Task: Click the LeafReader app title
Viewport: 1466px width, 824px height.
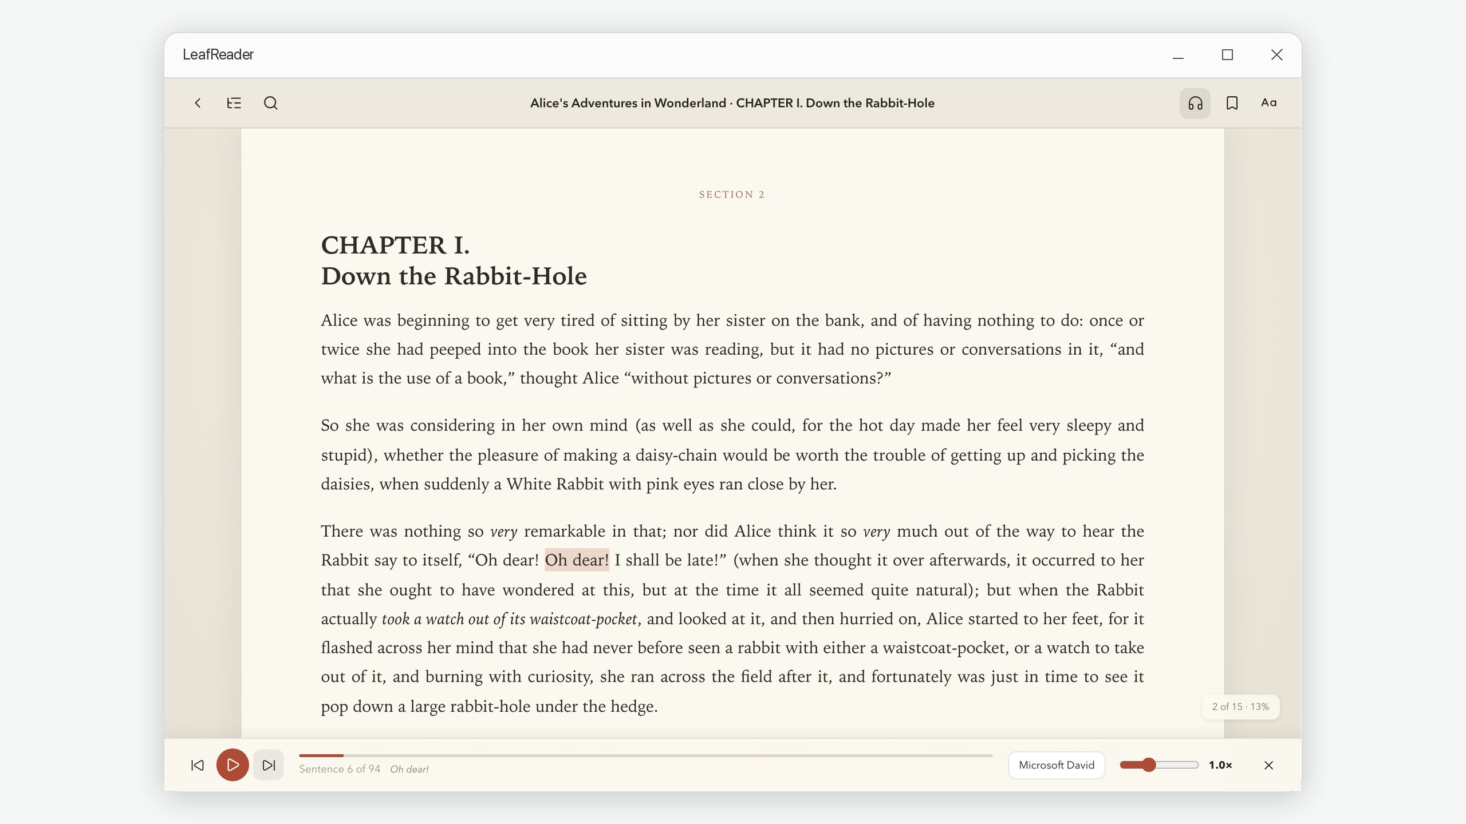Action: (218, 54)
